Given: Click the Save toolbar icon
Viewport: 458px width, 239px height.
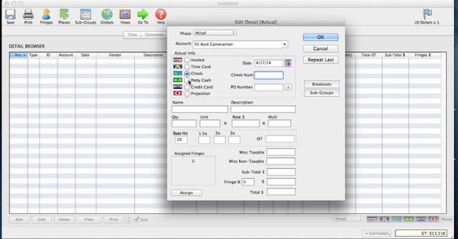Looking at the screenshot, I should [x=11, y=15].
